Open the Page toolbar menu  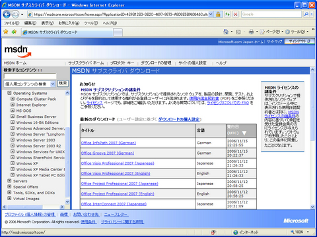pos(271,32)
